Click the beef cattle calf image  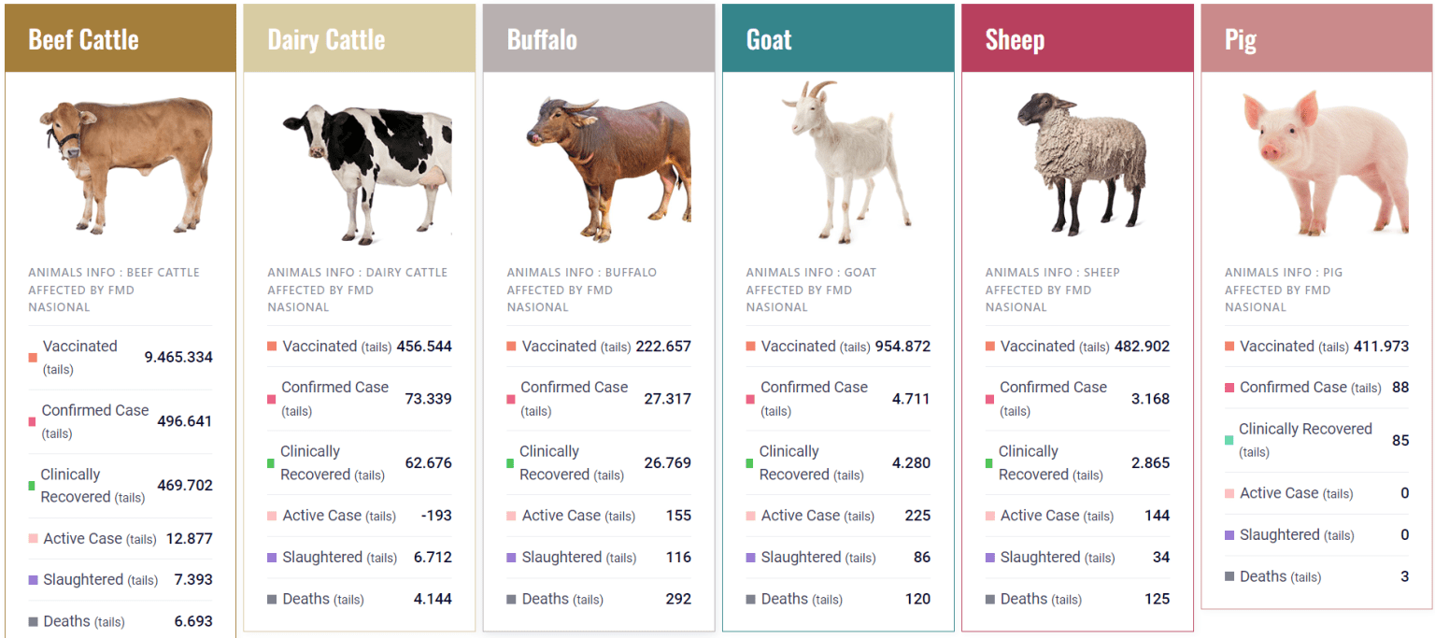(x=125, y=164)
